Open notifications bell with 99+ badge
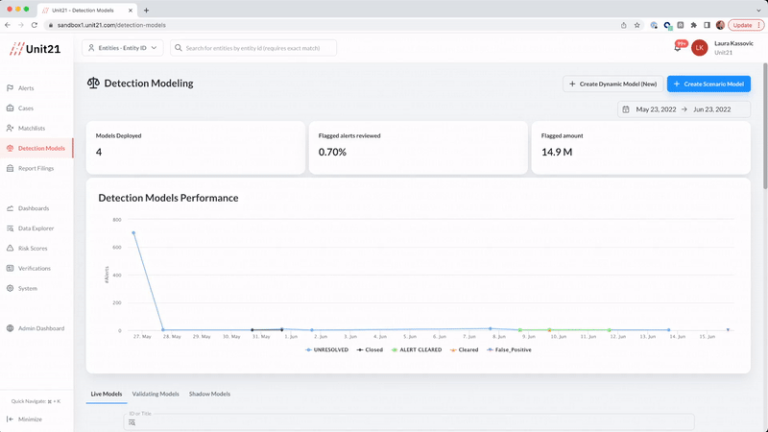The height and width of the screenshot is (432, 768). [x=678, y=47]
